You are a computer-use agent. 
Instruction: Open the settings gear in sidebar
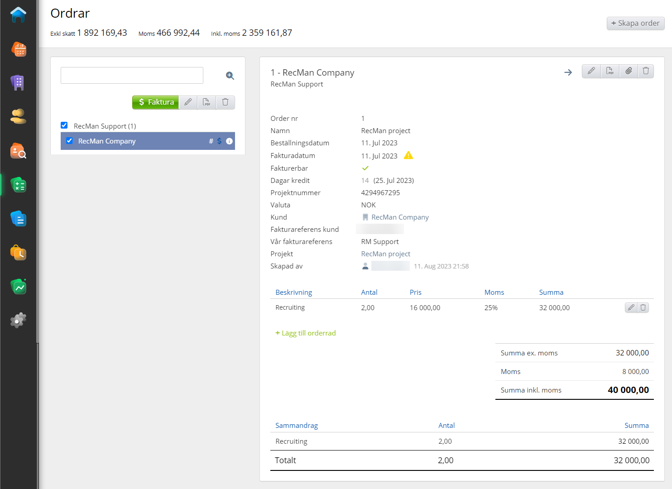click(18, 321)
